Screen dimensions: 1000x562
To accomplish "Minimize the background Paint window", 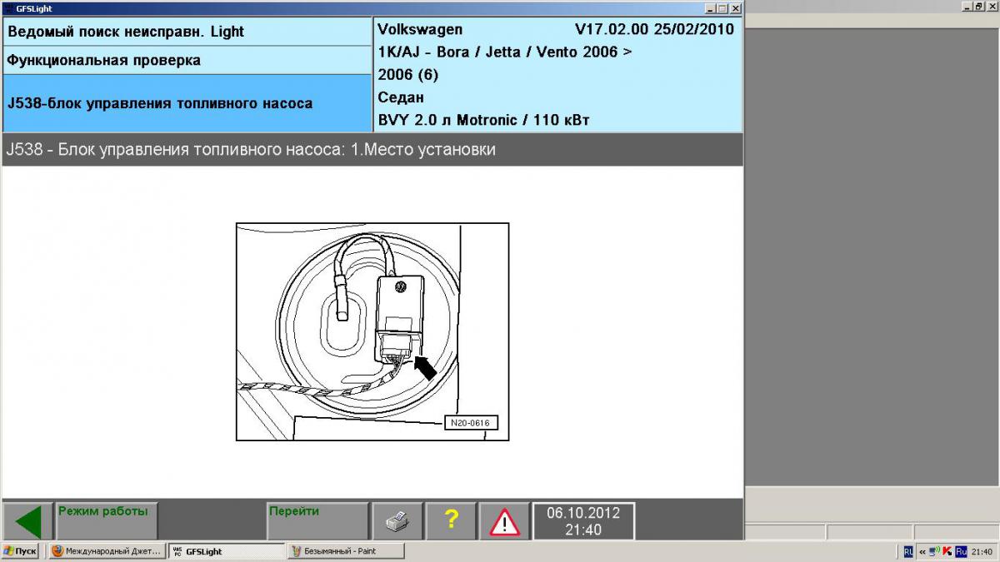I will 966,6.
